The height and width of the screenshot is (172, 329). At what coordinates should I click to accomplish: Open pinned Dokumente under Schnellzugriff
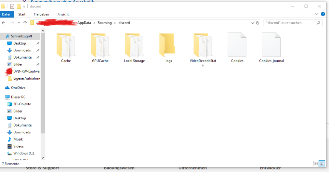click(22, 57)
